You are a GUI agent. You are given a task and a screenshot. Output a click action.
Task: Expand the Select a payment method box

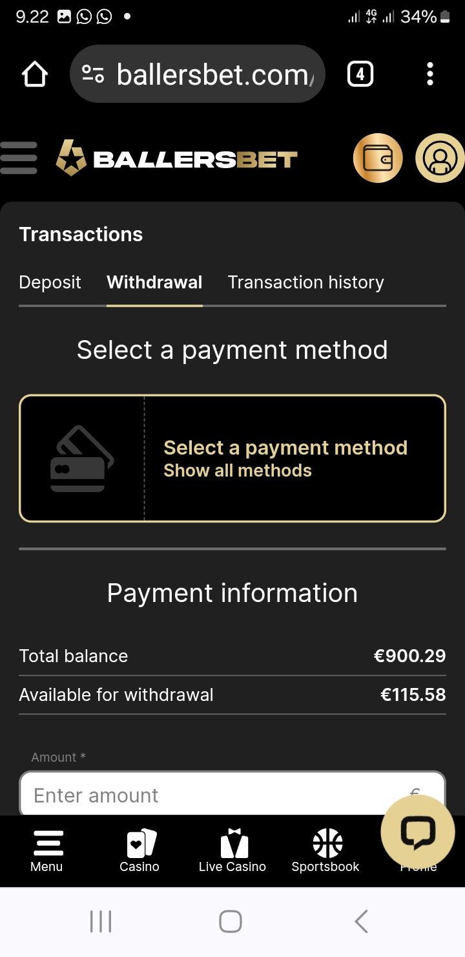coord(232,458)
